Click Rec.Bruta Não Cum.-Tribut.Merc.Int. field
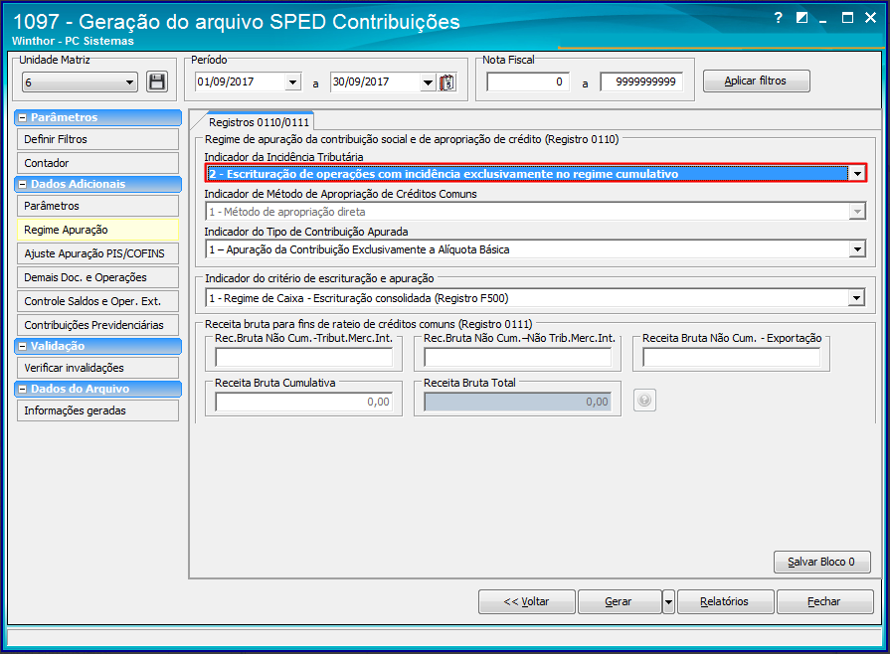890x654 pixels. (304, 358)
